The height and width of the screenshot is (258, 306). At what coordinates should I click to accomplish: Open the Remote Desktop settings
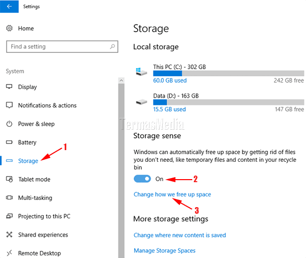click(x=39, y=253)
